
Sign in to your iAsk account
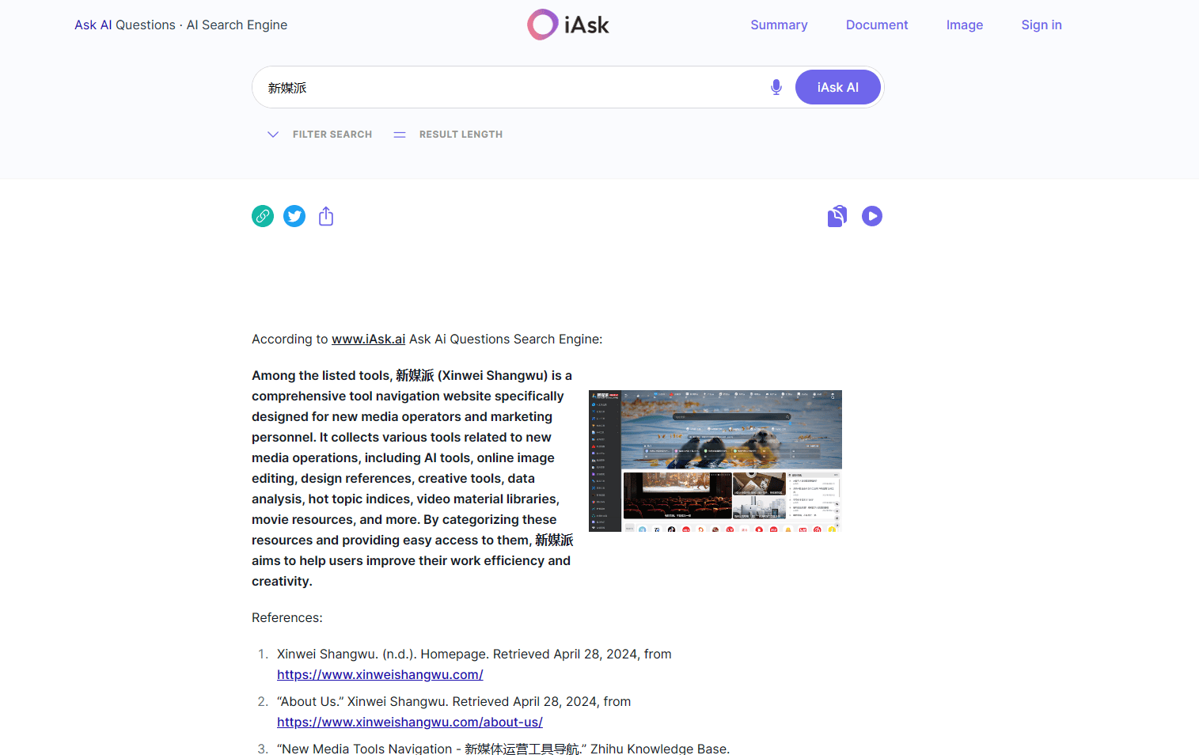(1041, 25)
